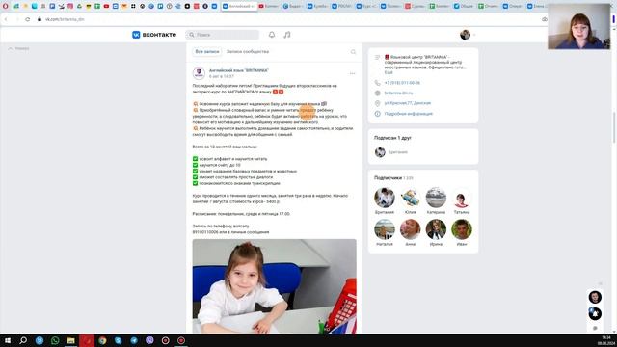Viewport: 617px width, 347px height.
Task: Click the description lines icon
Action: pyautogui.click(x=377, y=58)
